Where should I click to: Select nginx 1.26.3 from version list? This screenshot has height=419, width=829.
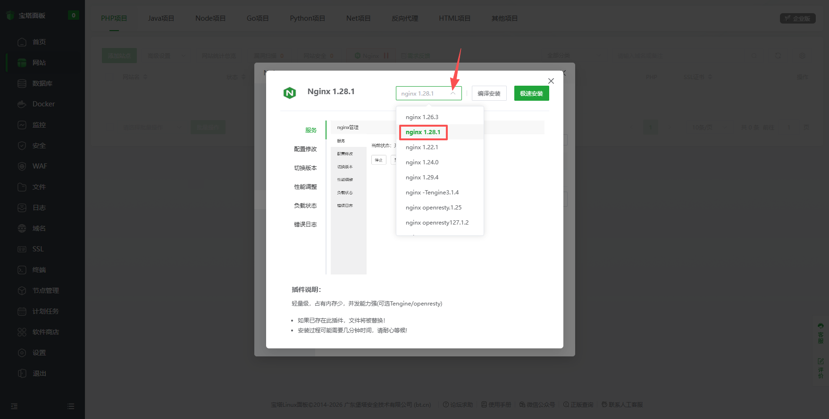coord(440,117)
